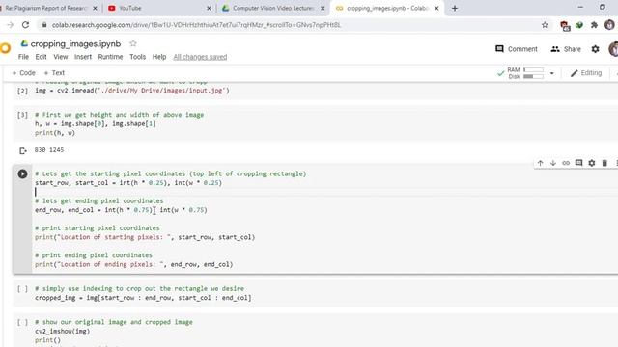The image size is (618, 347).
Task: Click the cv2.imread code line
Action: point(132,91)
